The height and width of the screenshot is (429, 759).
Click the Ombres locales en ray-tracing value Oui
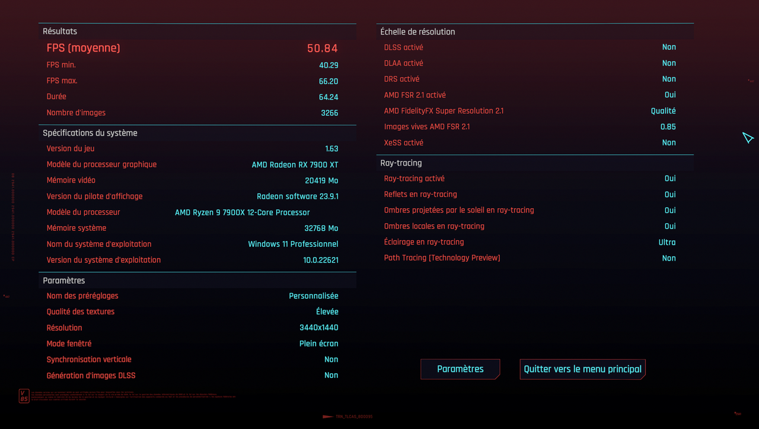[670, 226]
